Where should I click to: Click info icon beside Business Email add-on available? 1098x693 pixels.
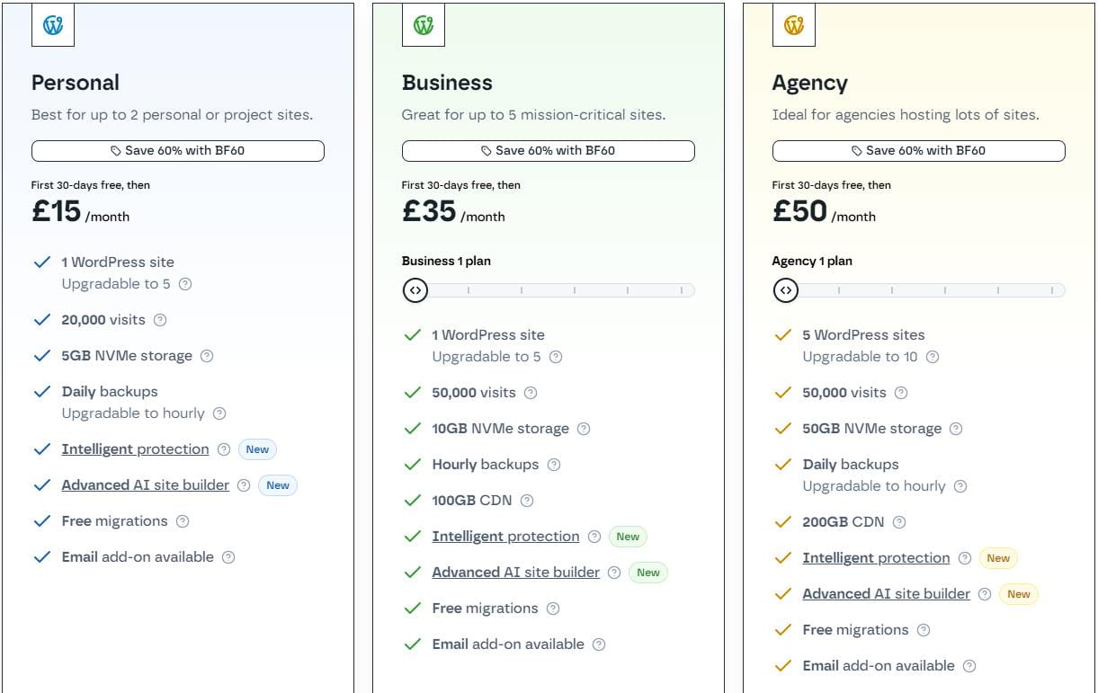coord(599,644)
